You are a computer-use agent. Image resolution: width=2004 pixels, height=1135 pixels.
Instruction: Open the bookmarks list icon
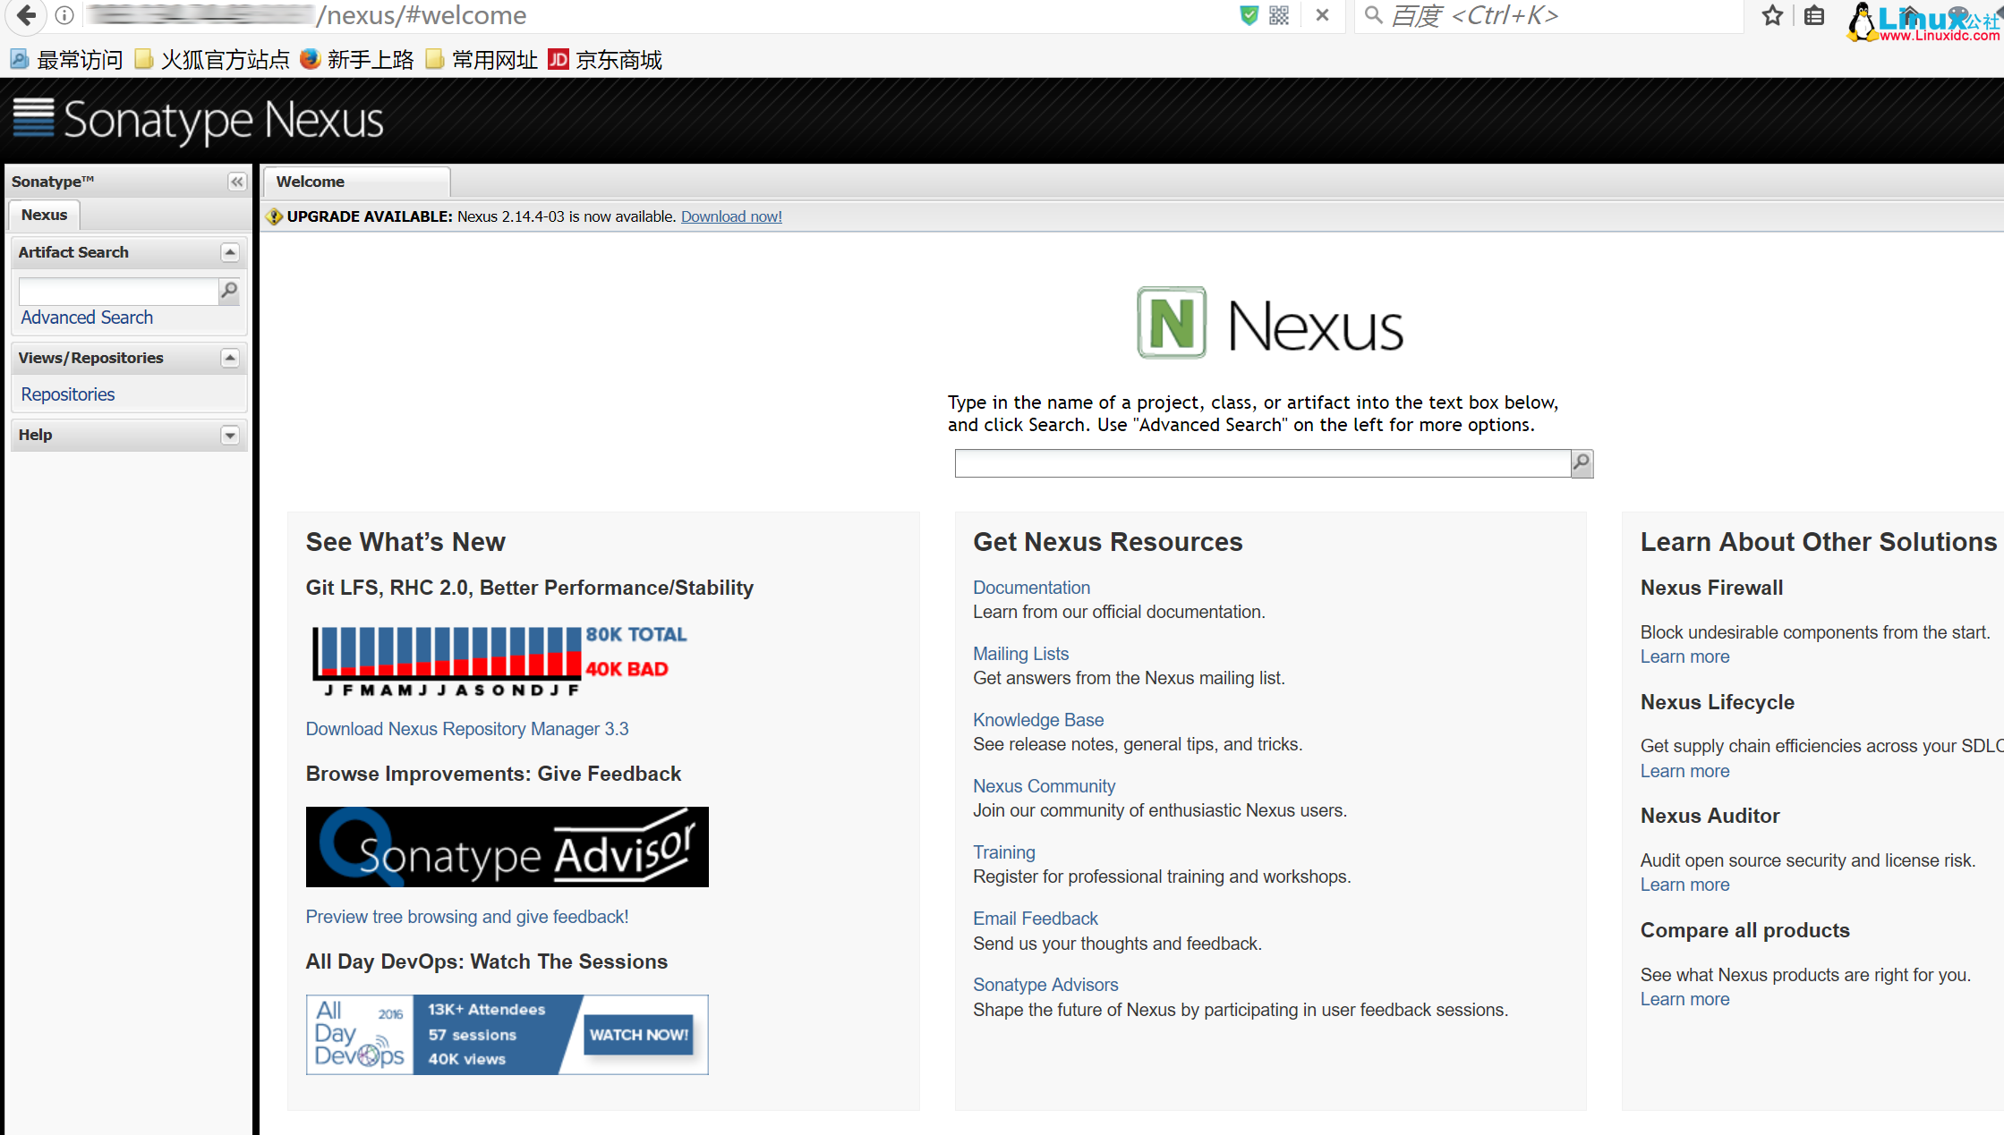[x=1814, y=15]
